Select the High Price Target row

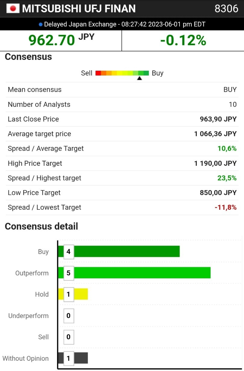(122, 163)
